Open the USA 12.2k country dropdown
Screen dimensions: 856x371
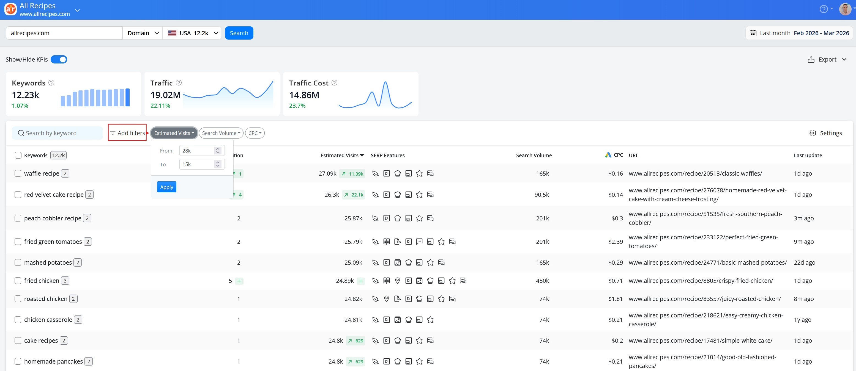pos(192,33)
